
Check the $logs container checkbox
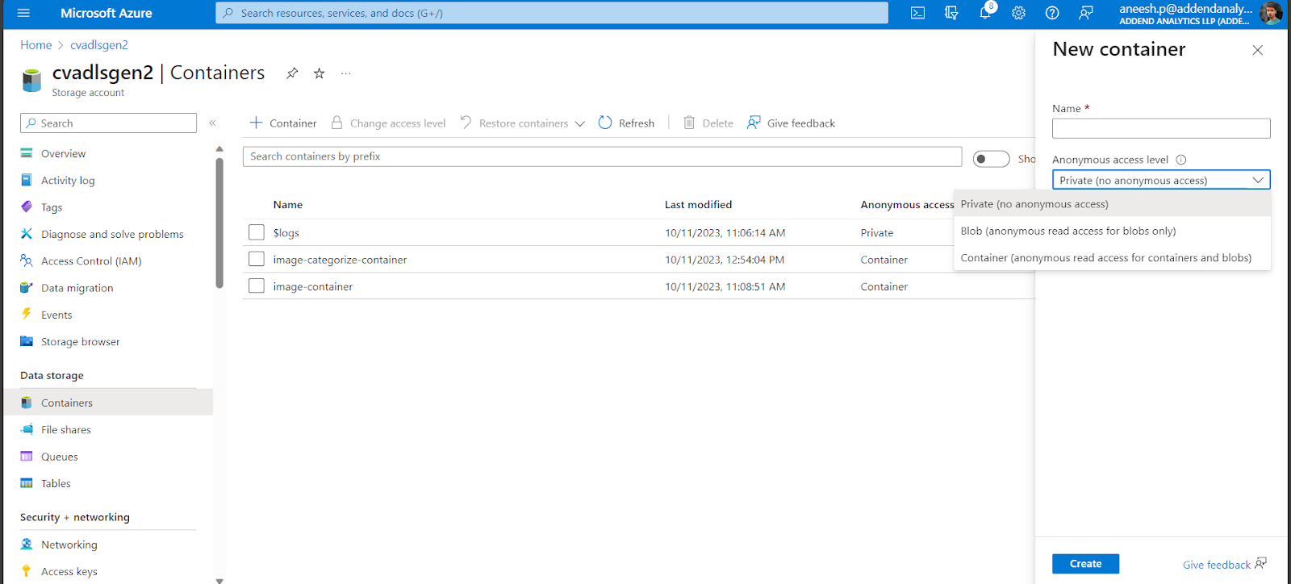(257, 232)
